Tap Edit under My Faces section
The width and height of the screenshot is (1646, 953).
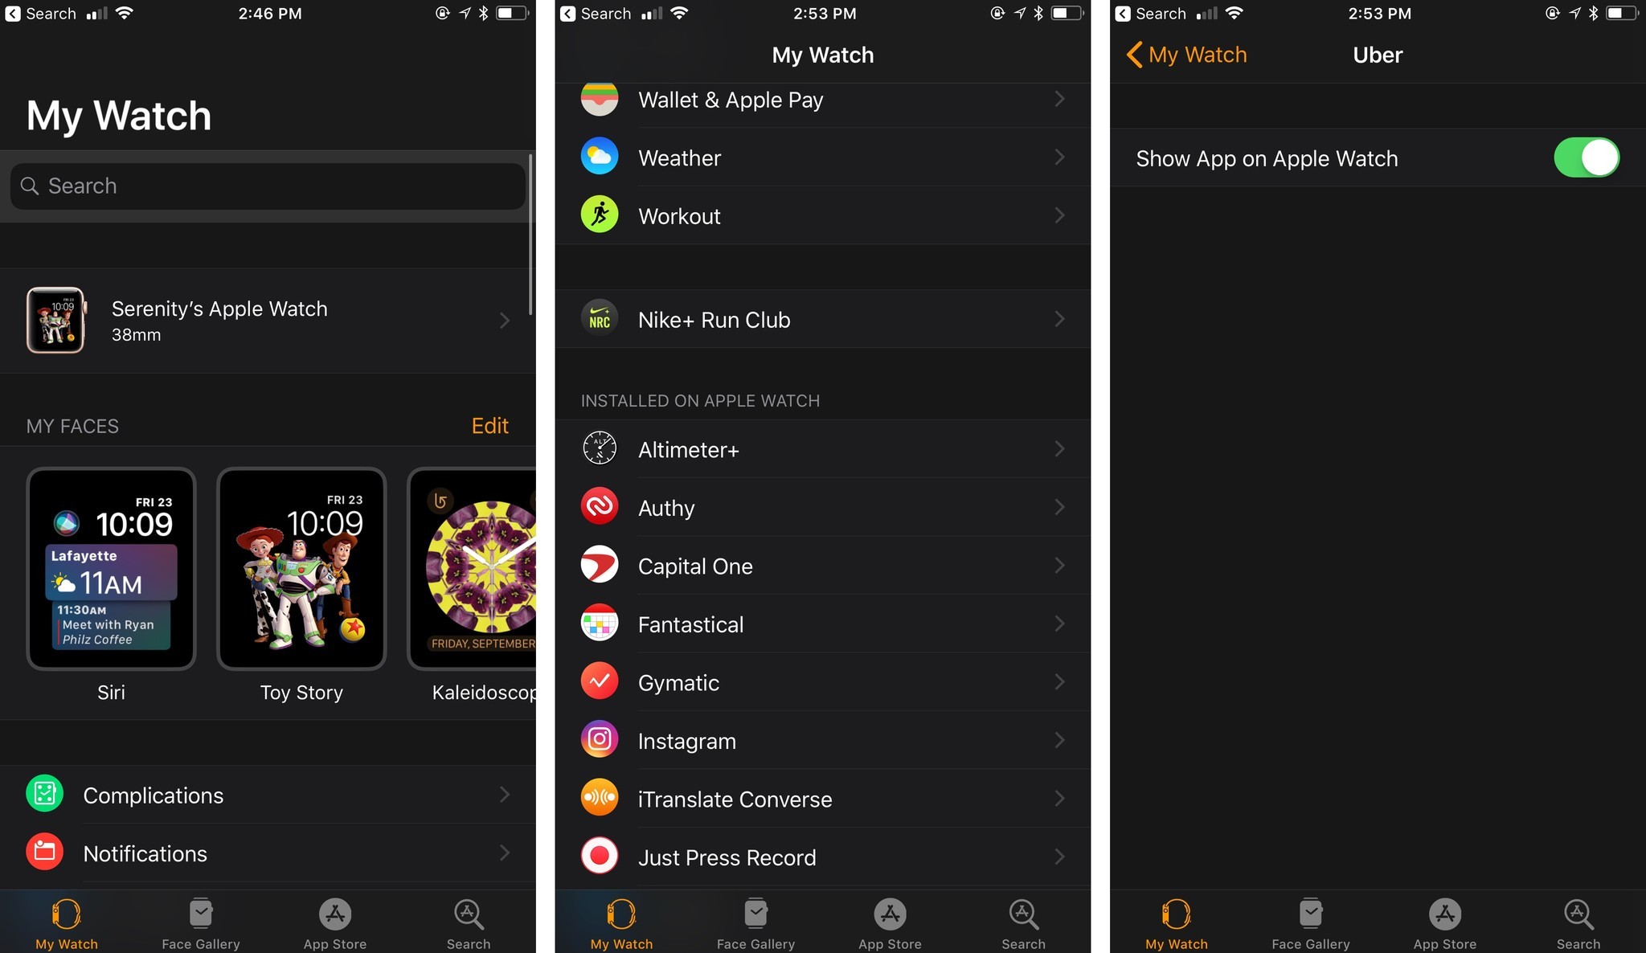490,425
